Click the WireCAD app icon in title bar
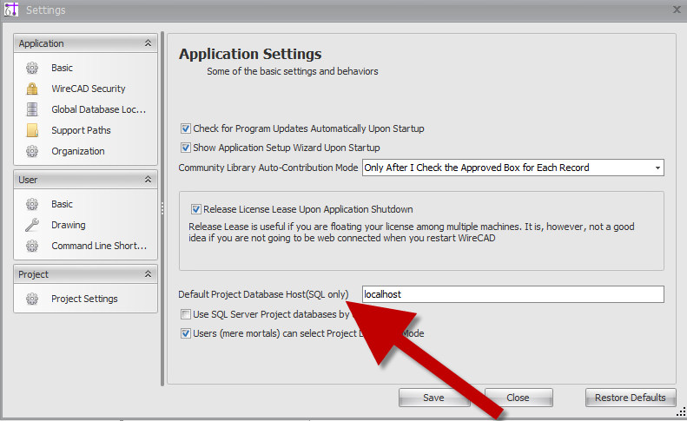This screenshot has height=421, width=687. [x=11, y=10]
